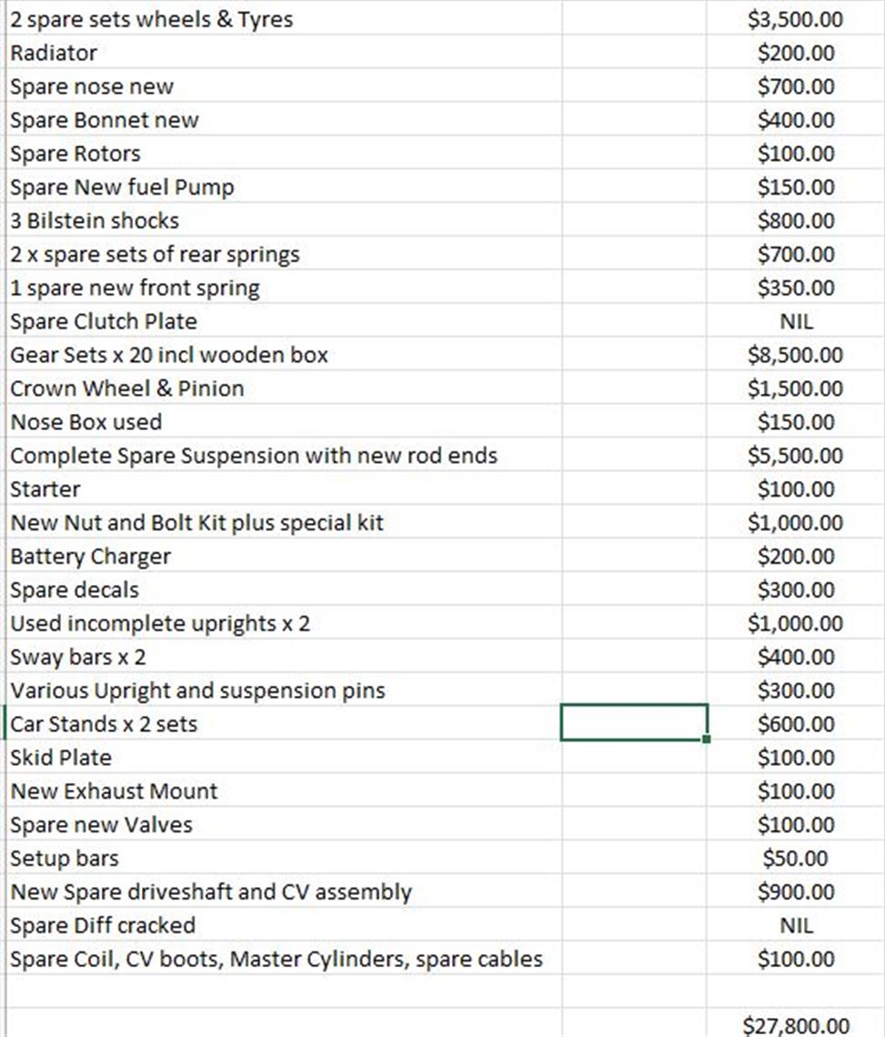Select the $27,800.00 total cell
This screenshot has height=1037, width=885.
pos(795,1026)
